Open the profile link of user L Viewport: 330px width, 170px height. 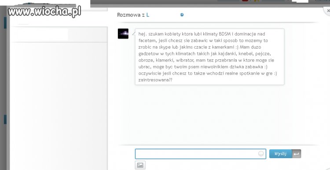click(x=148, y=14)
